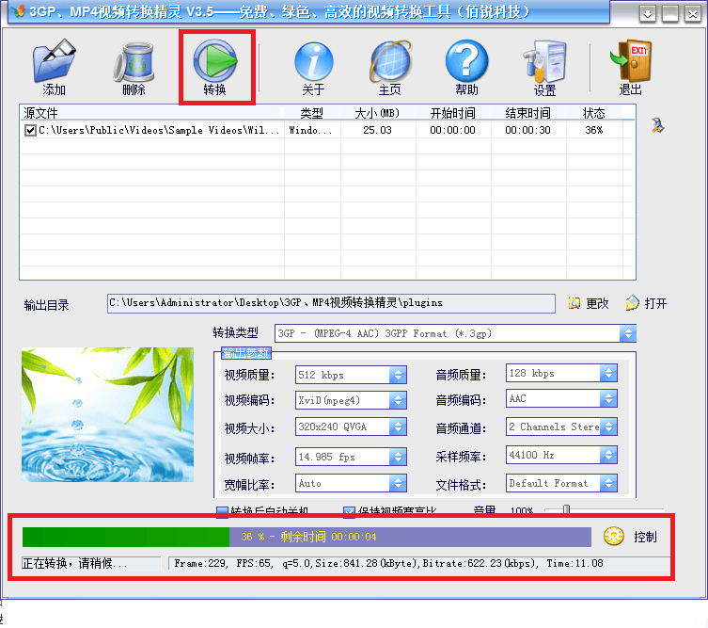708x628 pixels.
Task: Open the 设置 (Settings) computer icon
Action: click(544, 61)
